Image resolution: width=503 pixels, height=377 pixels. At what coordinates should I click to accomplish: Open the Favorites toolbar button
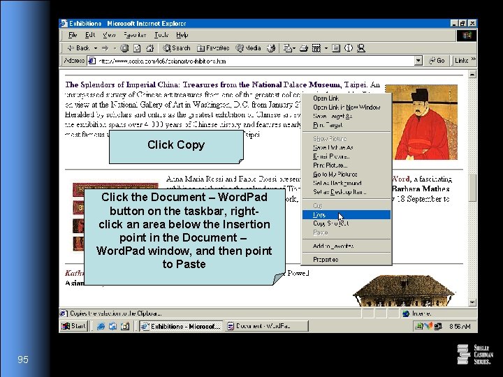click(213, 48)
